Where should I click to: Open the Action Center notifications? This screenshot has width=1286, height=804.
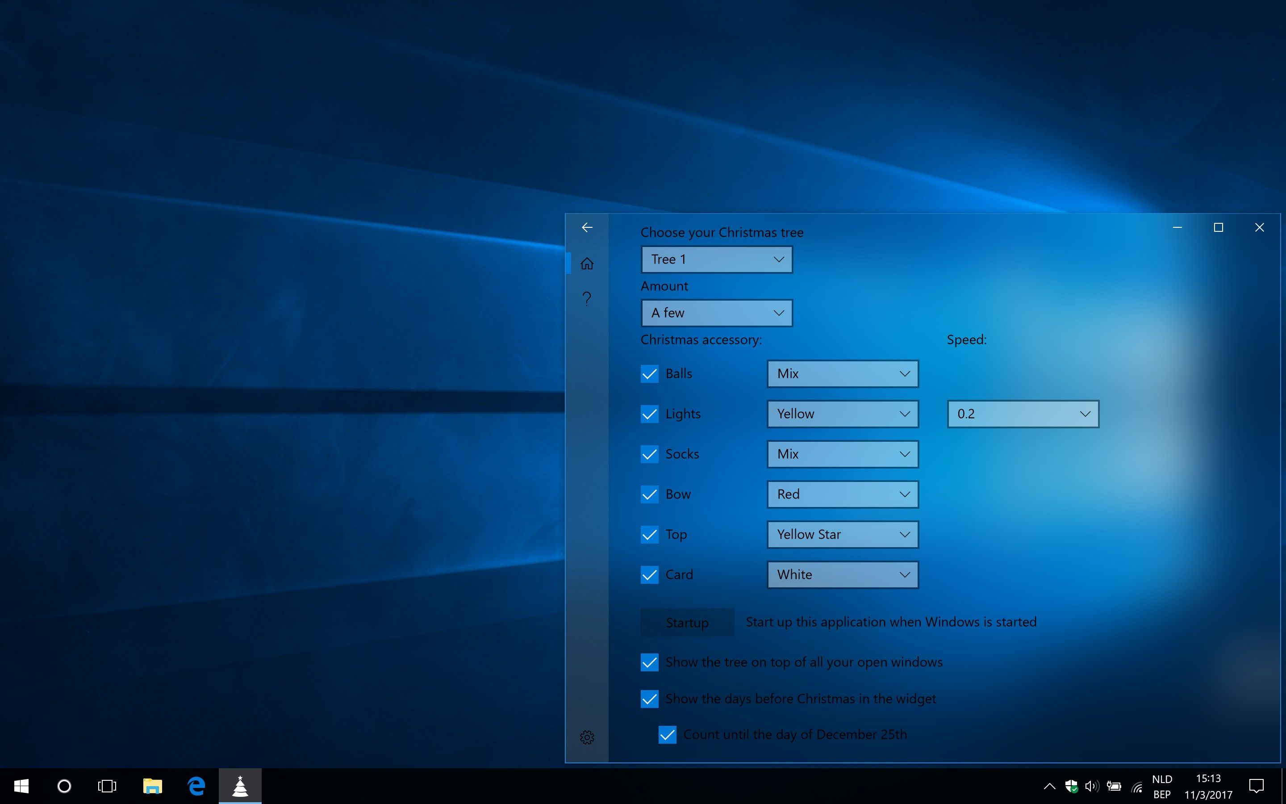click(1256, 786)
